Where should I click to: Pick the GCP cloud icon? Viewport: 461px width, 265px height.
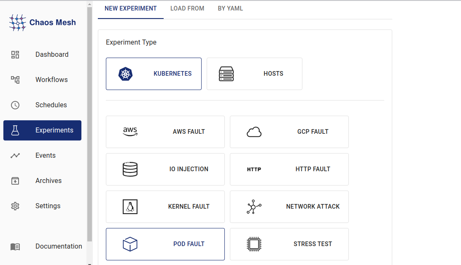(254, 132)
